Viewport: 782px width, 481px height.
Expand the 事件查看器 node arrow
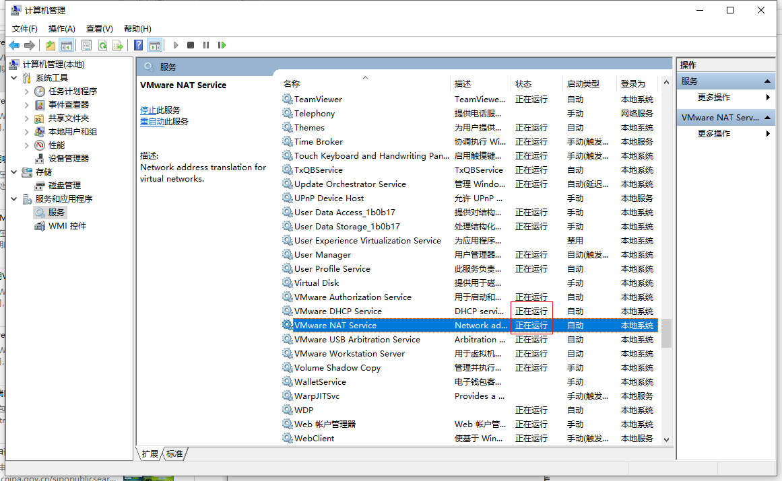[26, 104]
